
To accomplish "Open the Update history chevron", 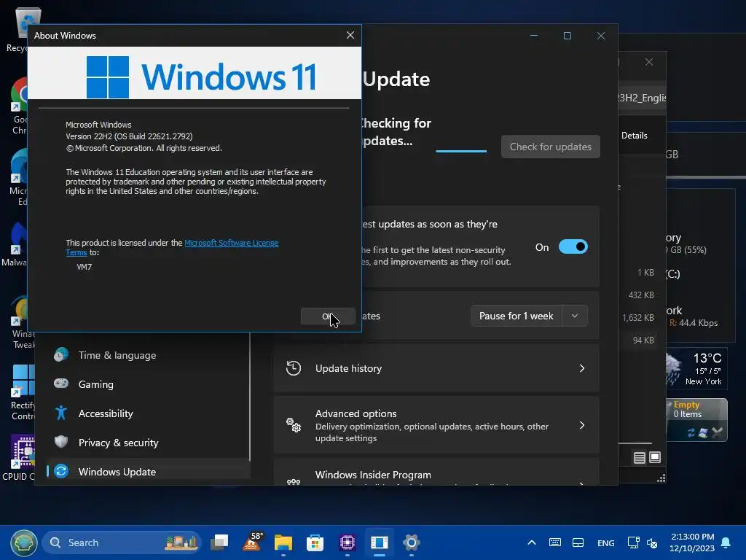I will [x=582, y=368].
